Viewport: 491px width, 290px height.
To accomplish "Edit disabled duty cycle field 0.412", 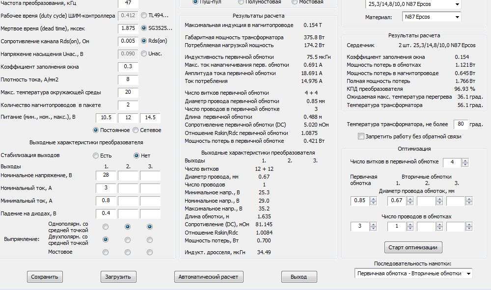I will pos(128,15).
